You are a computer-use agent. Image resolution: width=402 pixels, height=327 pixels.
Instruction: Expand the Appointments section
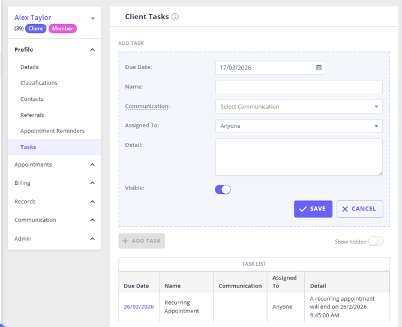[92, 165]
